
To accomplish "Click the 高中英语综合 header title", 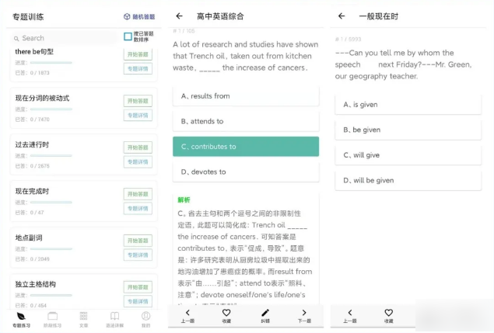I will [220, 16].
